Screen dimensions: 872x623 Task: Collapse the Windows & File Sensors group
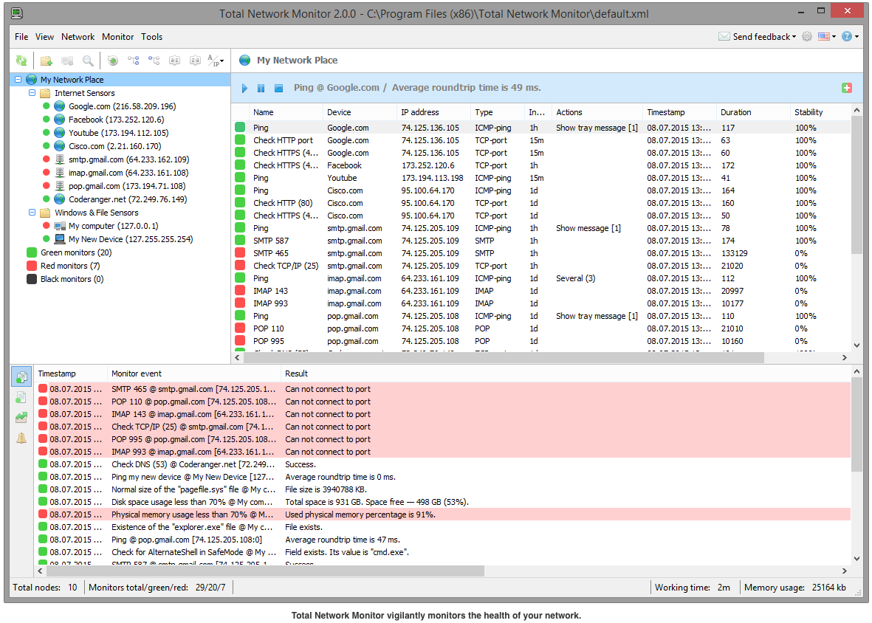[32, 213]
